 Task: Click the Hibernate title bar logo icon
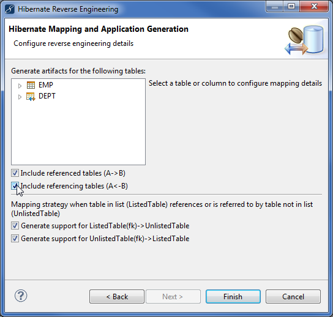click(x=10, y=9)
